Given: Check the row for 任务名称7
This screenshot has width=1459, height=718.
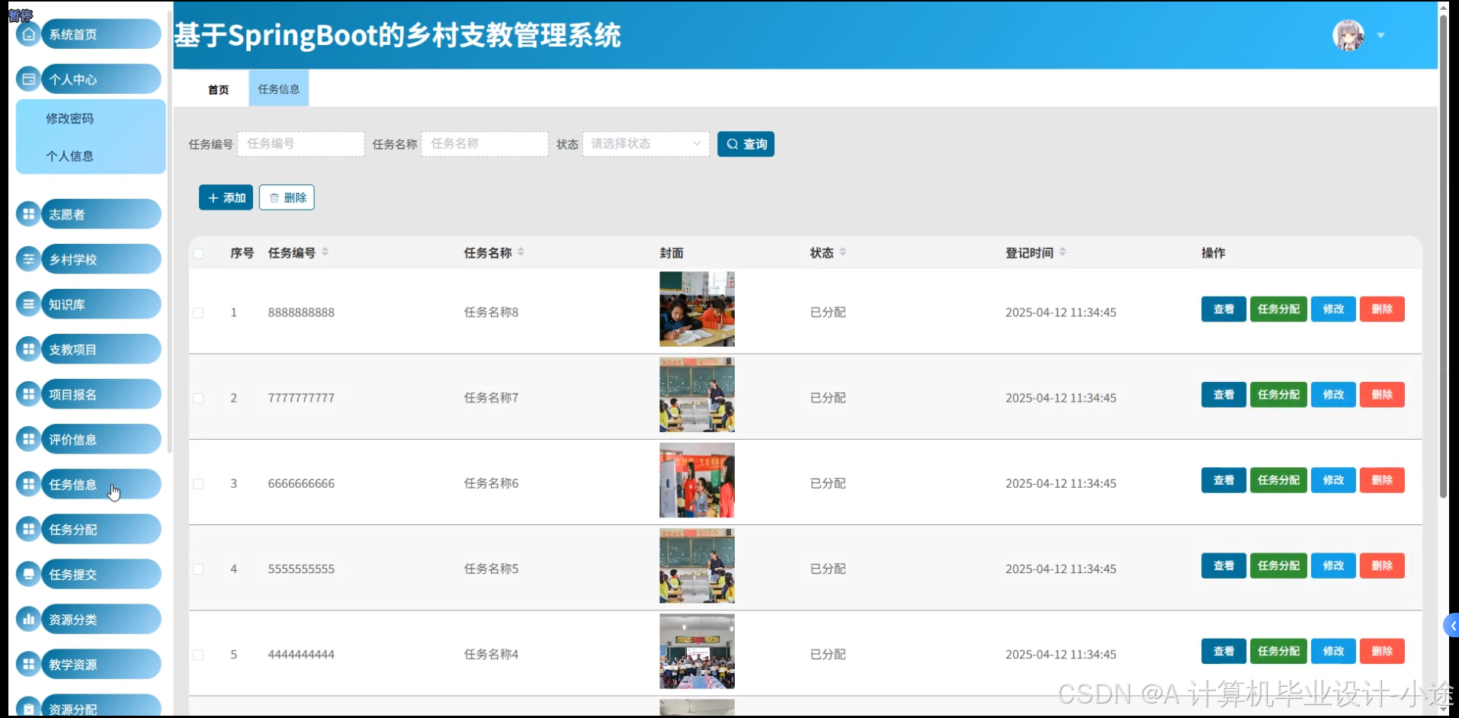Looking at the screenshot, I should click(x=198, y=398).
